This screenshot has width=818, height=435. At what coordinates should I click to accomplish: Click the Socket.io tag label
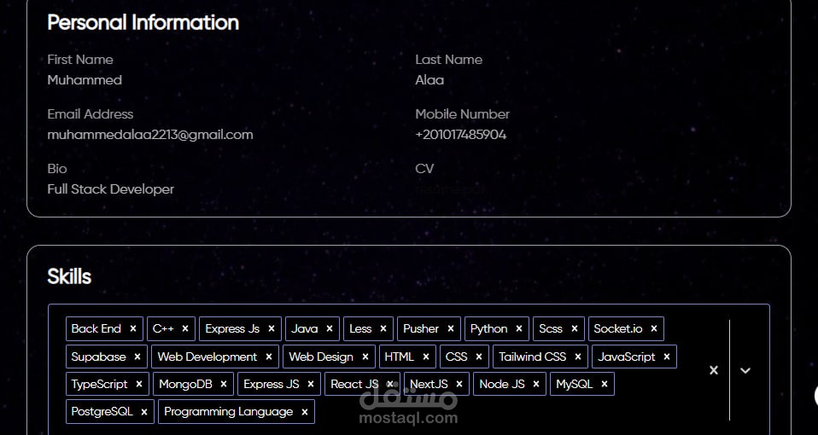[x=618, y=328]
